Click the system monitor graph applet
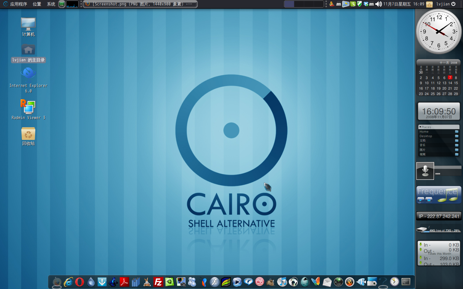463x289 pixels. point(72,4)
